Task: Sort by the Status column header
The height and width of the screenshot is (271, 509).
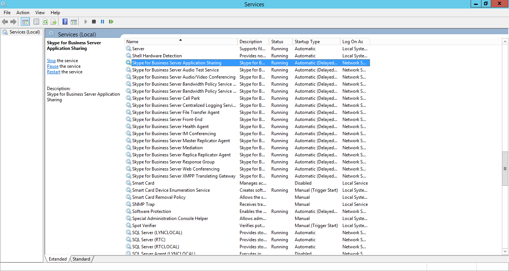Action: coord(281,42)
